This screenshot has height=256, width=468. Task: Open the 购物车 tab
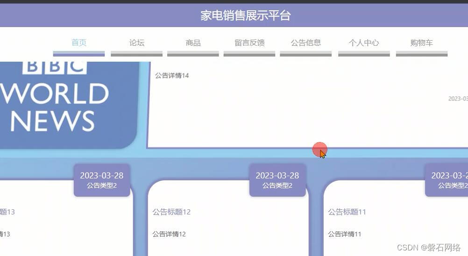pyautogui.click(x=421, y=43)
